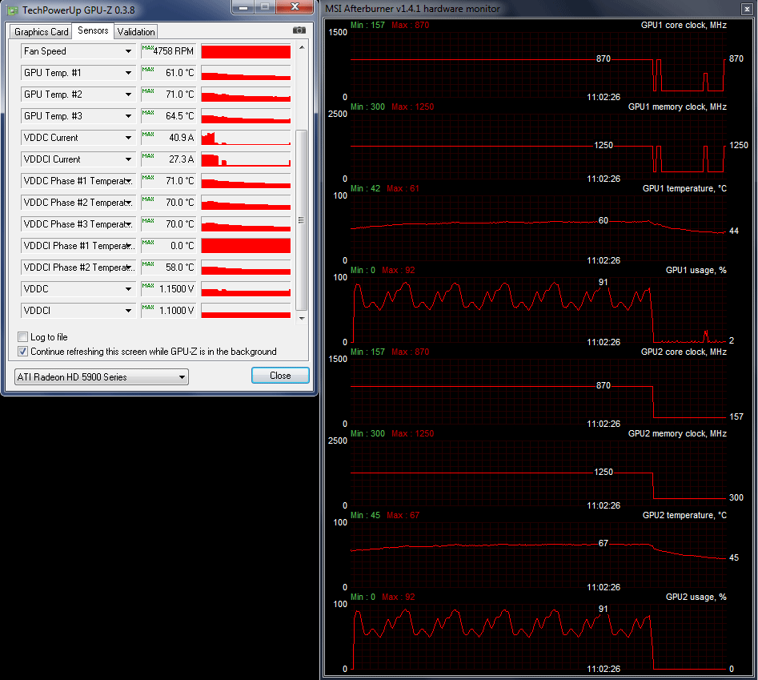Open the GPU Temp. #2 dropdown
This screenshot has height=680, width=758.
(128, 95)
